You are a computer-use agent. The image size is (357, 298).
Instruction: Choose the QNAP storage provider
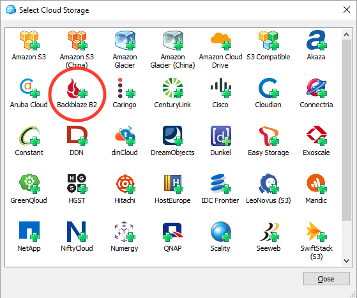tap(173, 232)
